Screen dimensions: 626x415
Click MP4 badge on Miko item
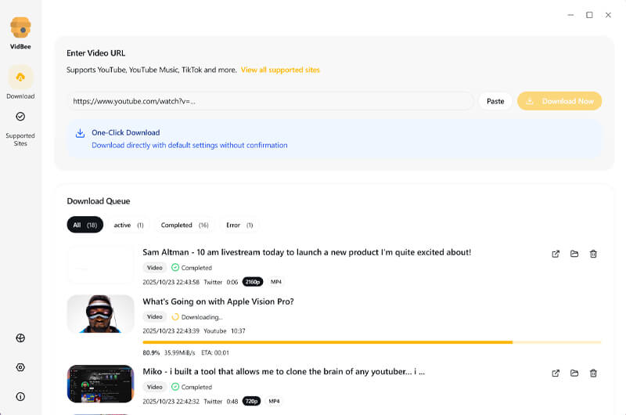click(x=275, y=401)
